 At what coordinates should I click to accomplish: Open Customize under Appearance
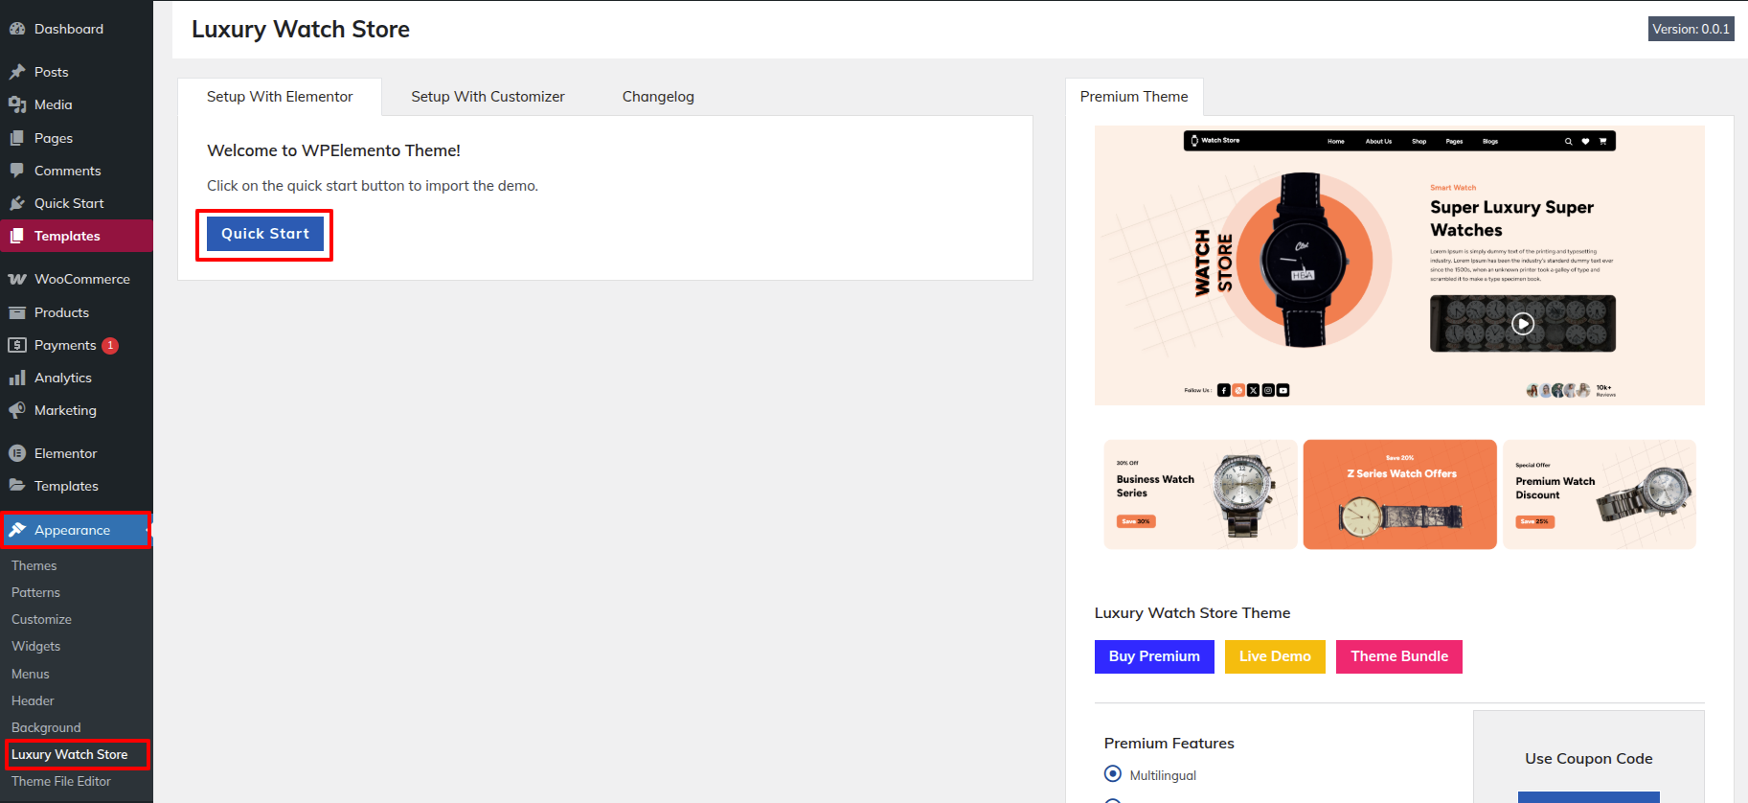pos(42,619)
